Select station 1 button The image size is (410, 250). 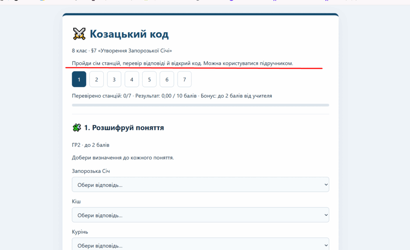click(79, 79)
